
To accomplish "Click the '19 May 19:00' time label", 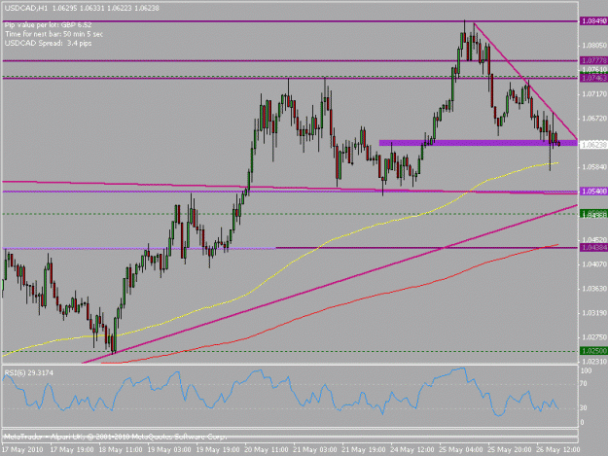I will (218, 450).
